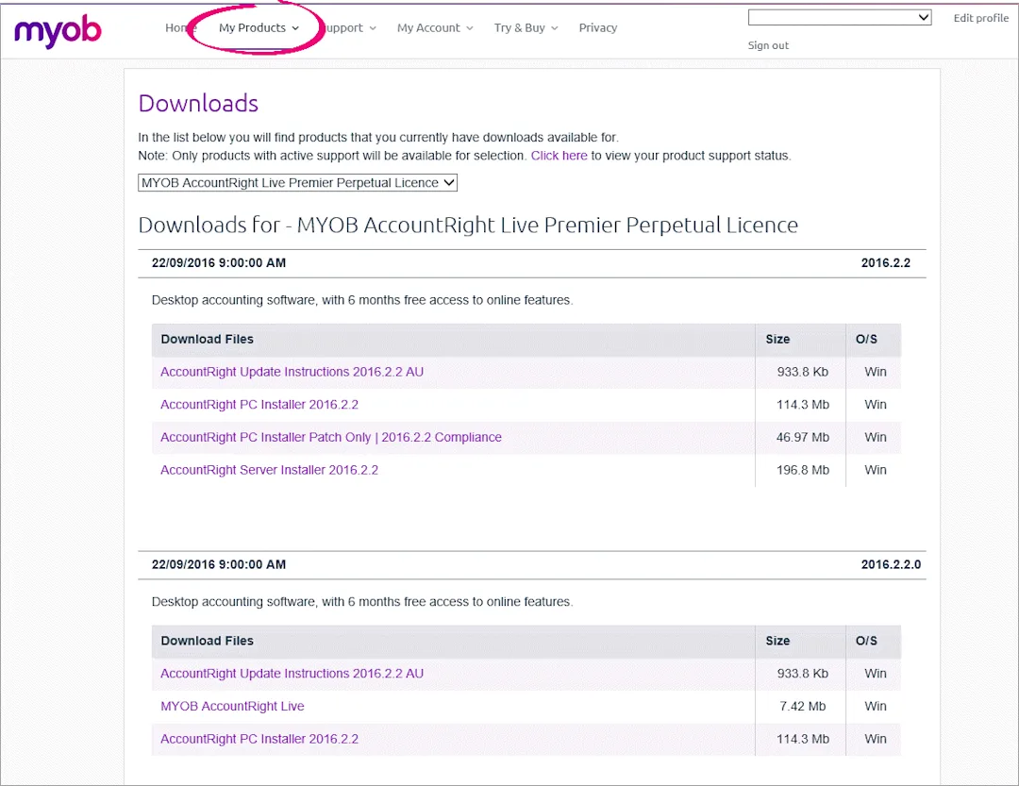1019x786 pixels.
Task: Click the My Products chevron arrow
Action: [x=295, y=28]
